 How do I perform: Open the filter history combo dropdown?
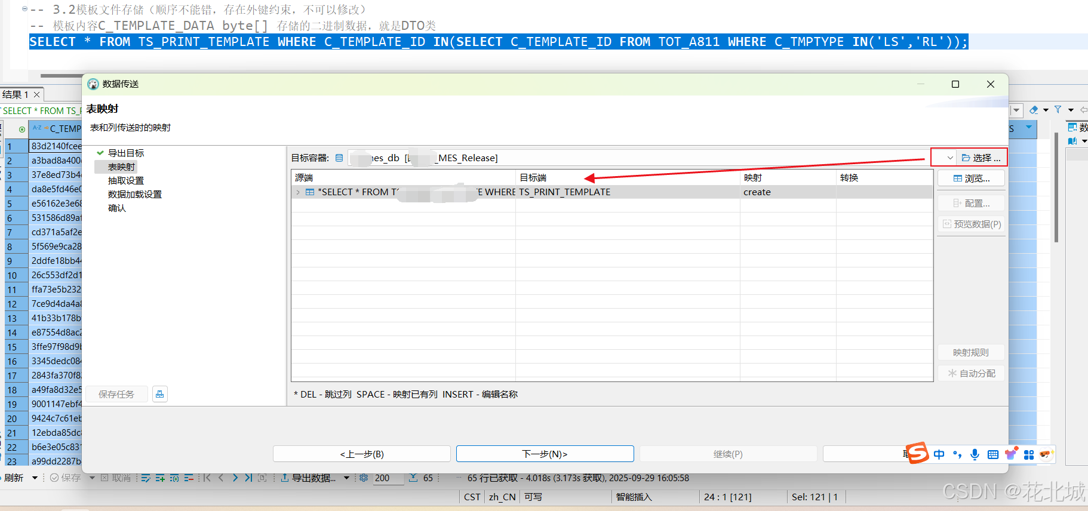1016,110
